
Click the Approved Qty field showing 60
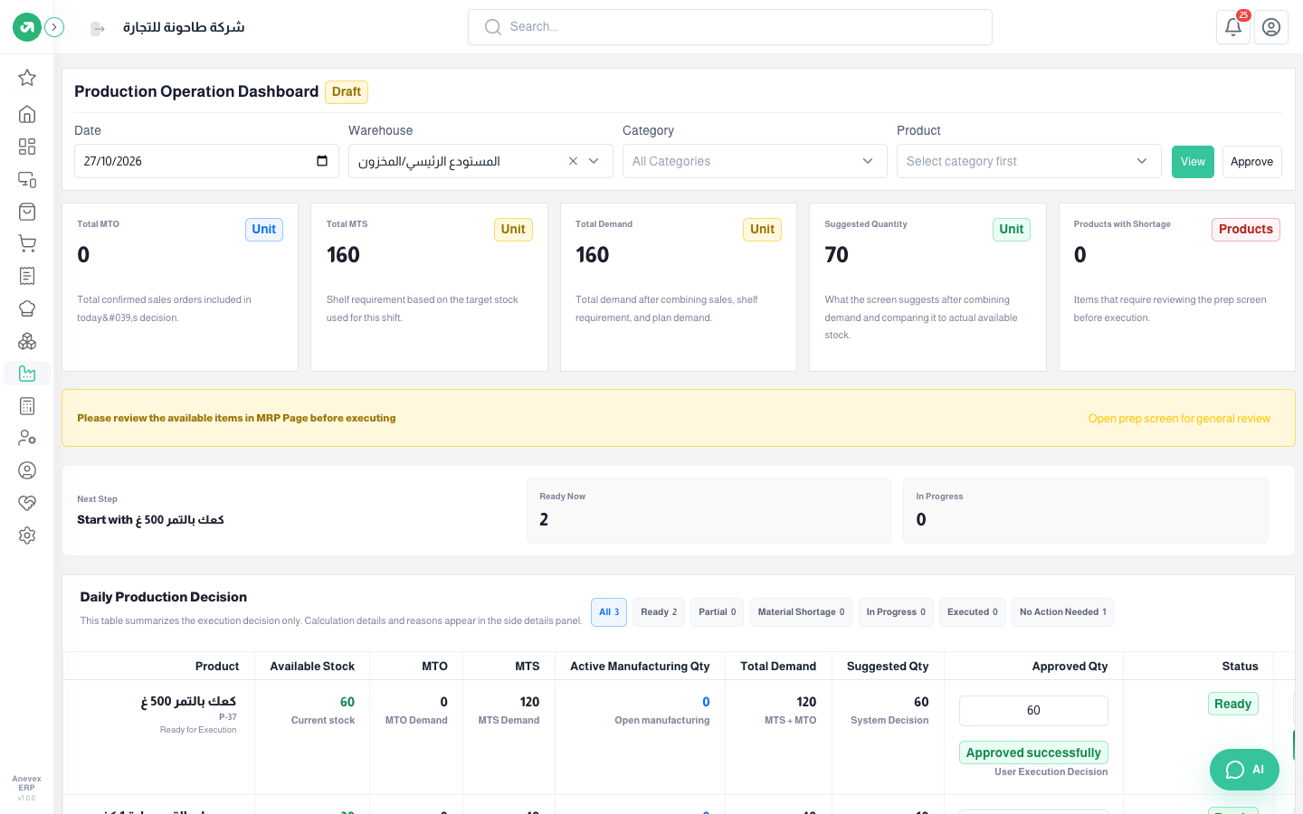[1033, 711]
